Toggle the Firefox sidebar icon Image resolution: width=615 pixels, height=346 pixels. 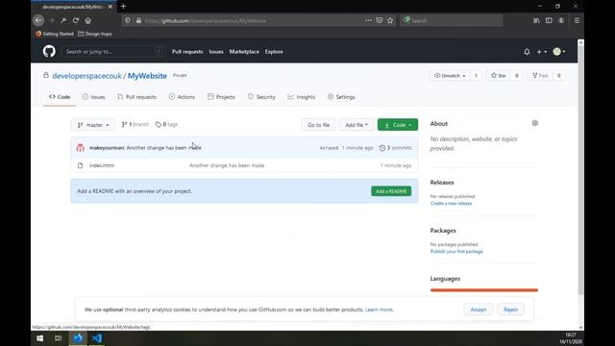point(549,20)
